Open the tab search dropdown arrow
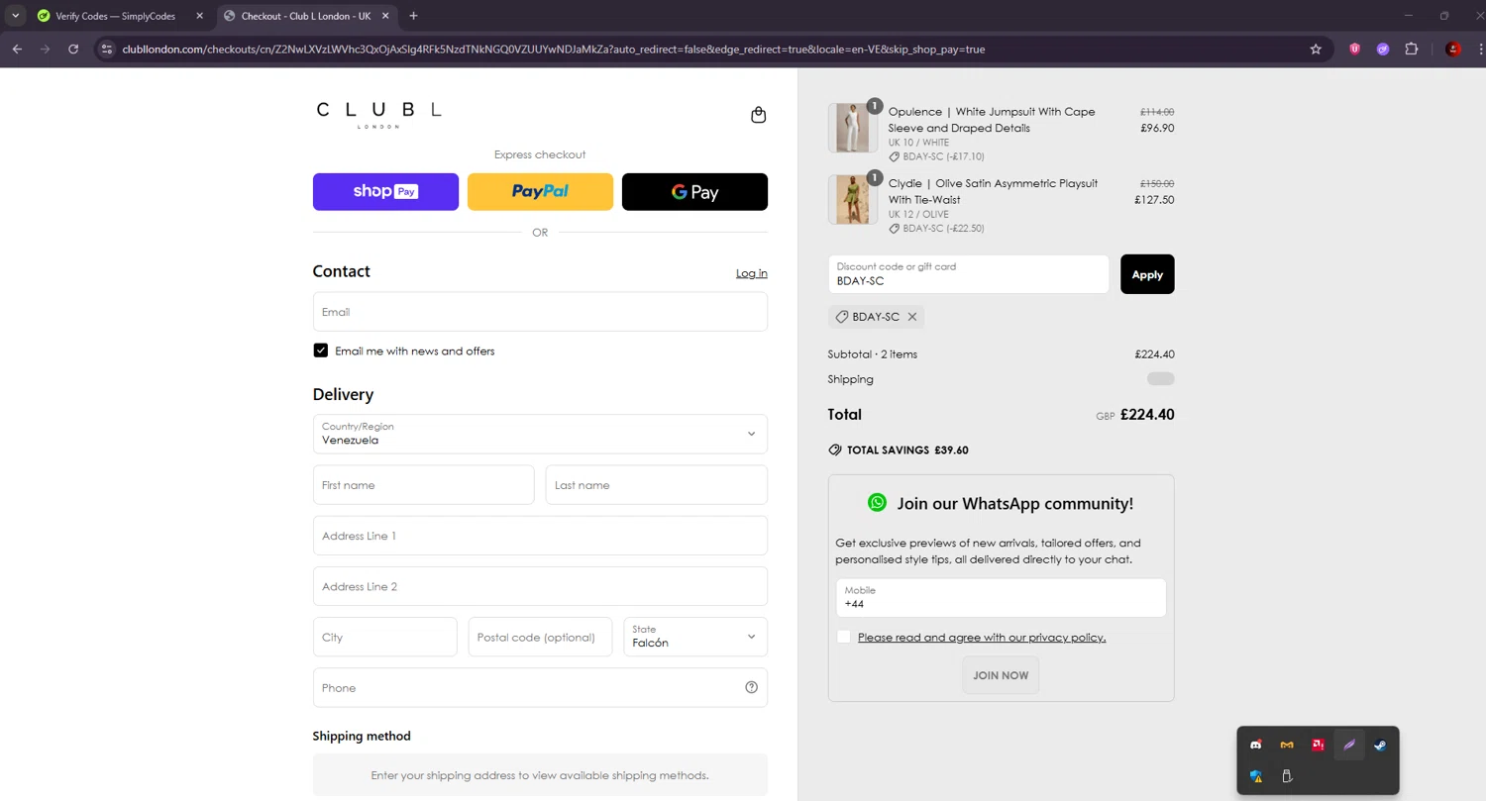The image size is (1486, 801). coord(16,16)
